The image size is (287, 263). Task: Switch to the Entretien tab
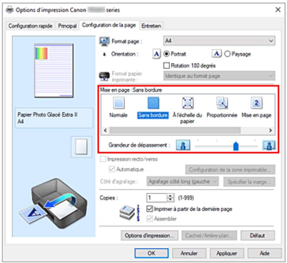click(x=151, y=26)
